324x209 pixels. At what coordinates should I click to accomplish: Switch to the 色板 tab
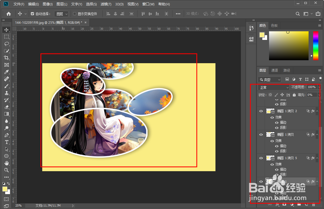click(x=274, y=26)
